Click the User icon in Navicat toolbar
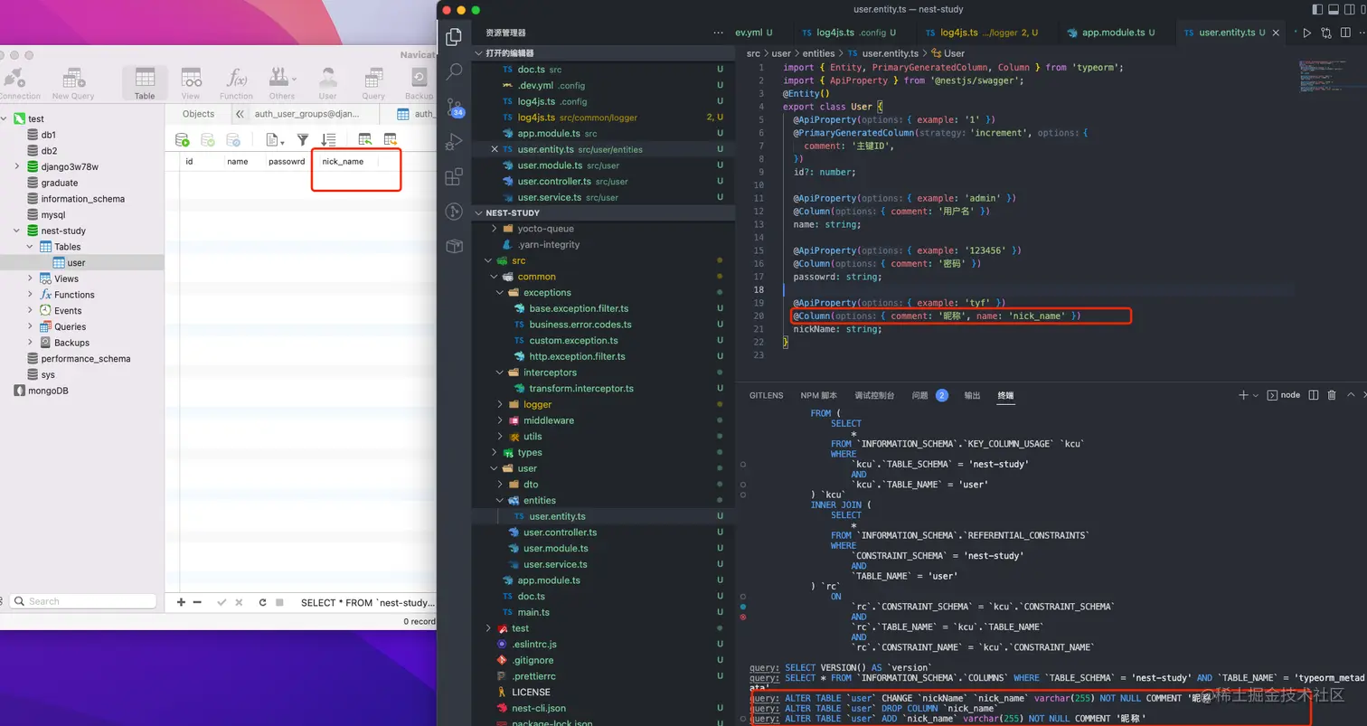Viewport: 1367px width, 726px height. tap(327, 84)
